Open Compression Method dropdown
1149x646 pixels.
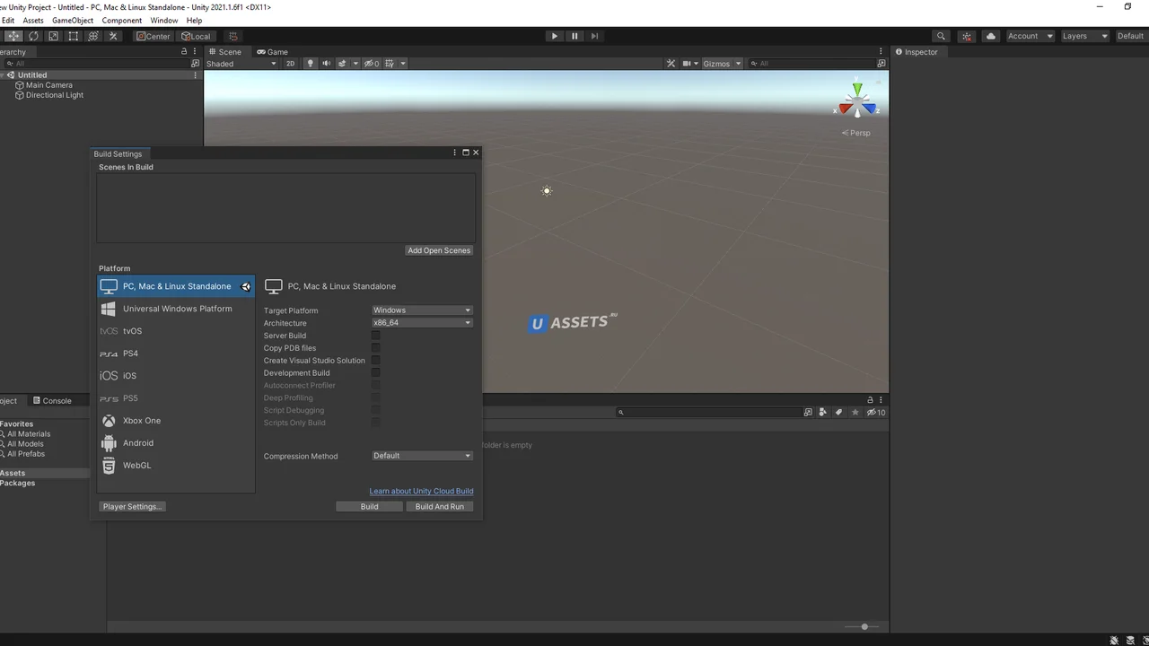[x=422, y=456]
